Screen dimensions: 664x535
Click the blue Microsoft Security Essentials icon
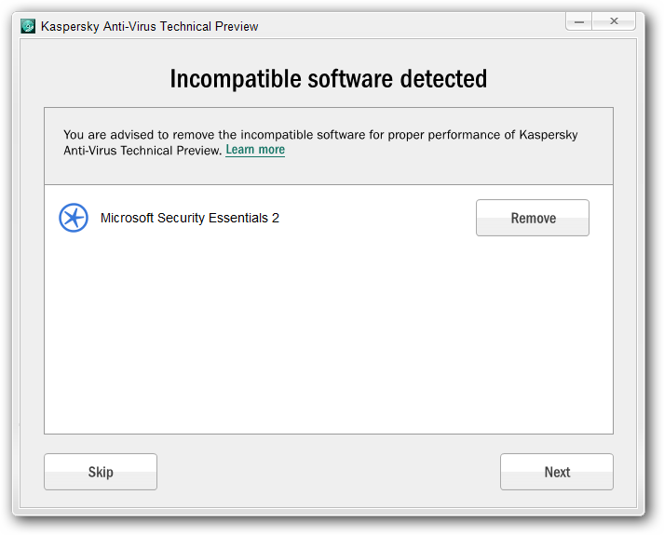coord(74,218)
